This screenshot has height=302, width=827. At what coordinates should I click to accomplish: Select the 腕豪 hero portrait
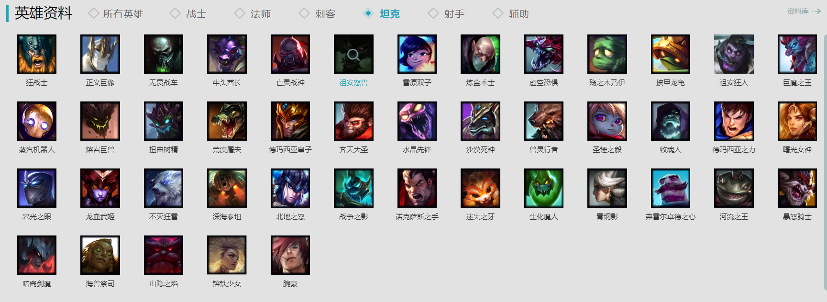(x=290, y=255)
